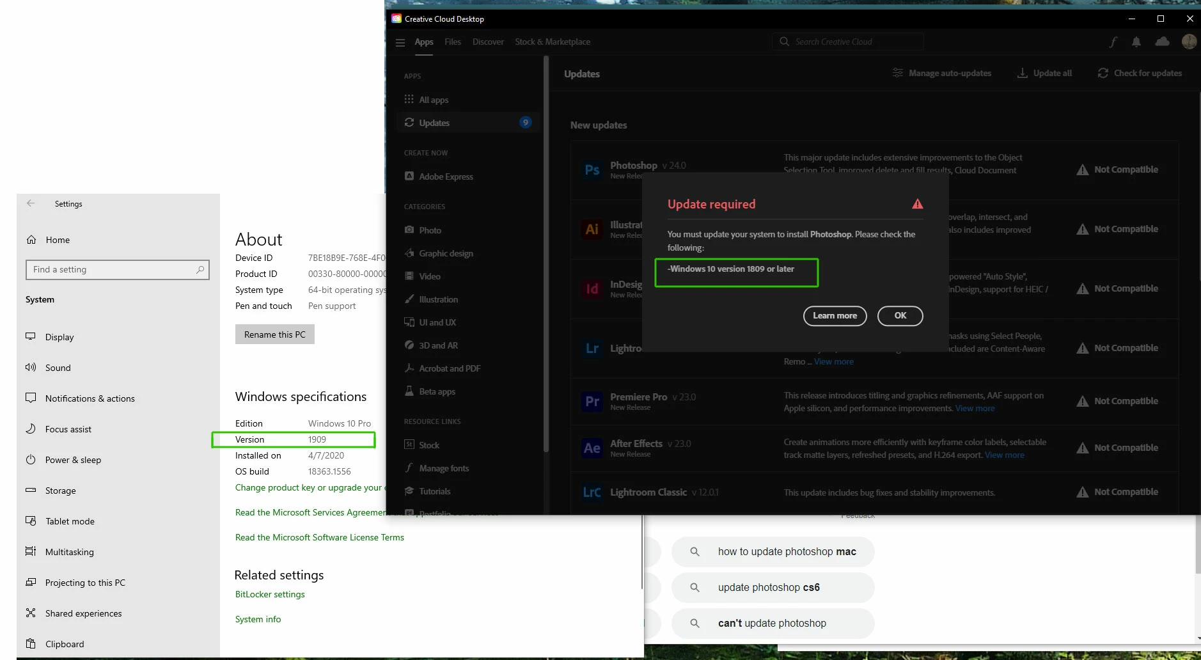1201x660 pixels.
Task: Open Focus assist settings
Action: tap(118, 429)
